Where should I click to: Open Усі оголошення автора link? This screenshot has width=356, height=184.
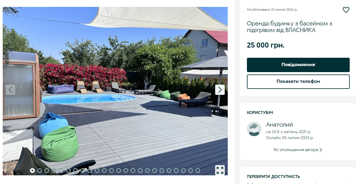pyautogui.click(x=295, y=150)
